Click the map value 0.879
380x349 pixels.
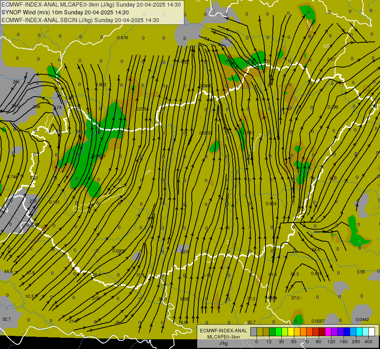(x=122, y=38)
